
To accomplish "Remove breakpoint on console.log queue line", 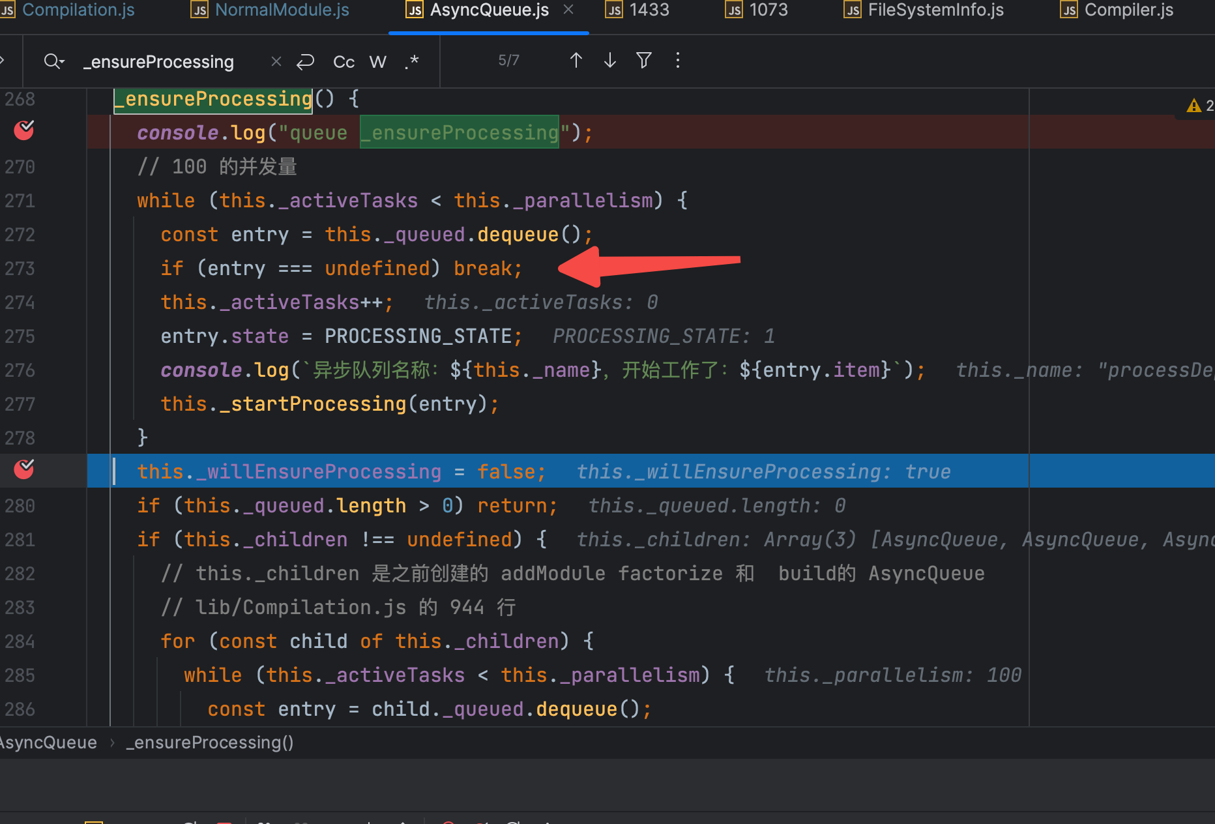I will 24,130.
